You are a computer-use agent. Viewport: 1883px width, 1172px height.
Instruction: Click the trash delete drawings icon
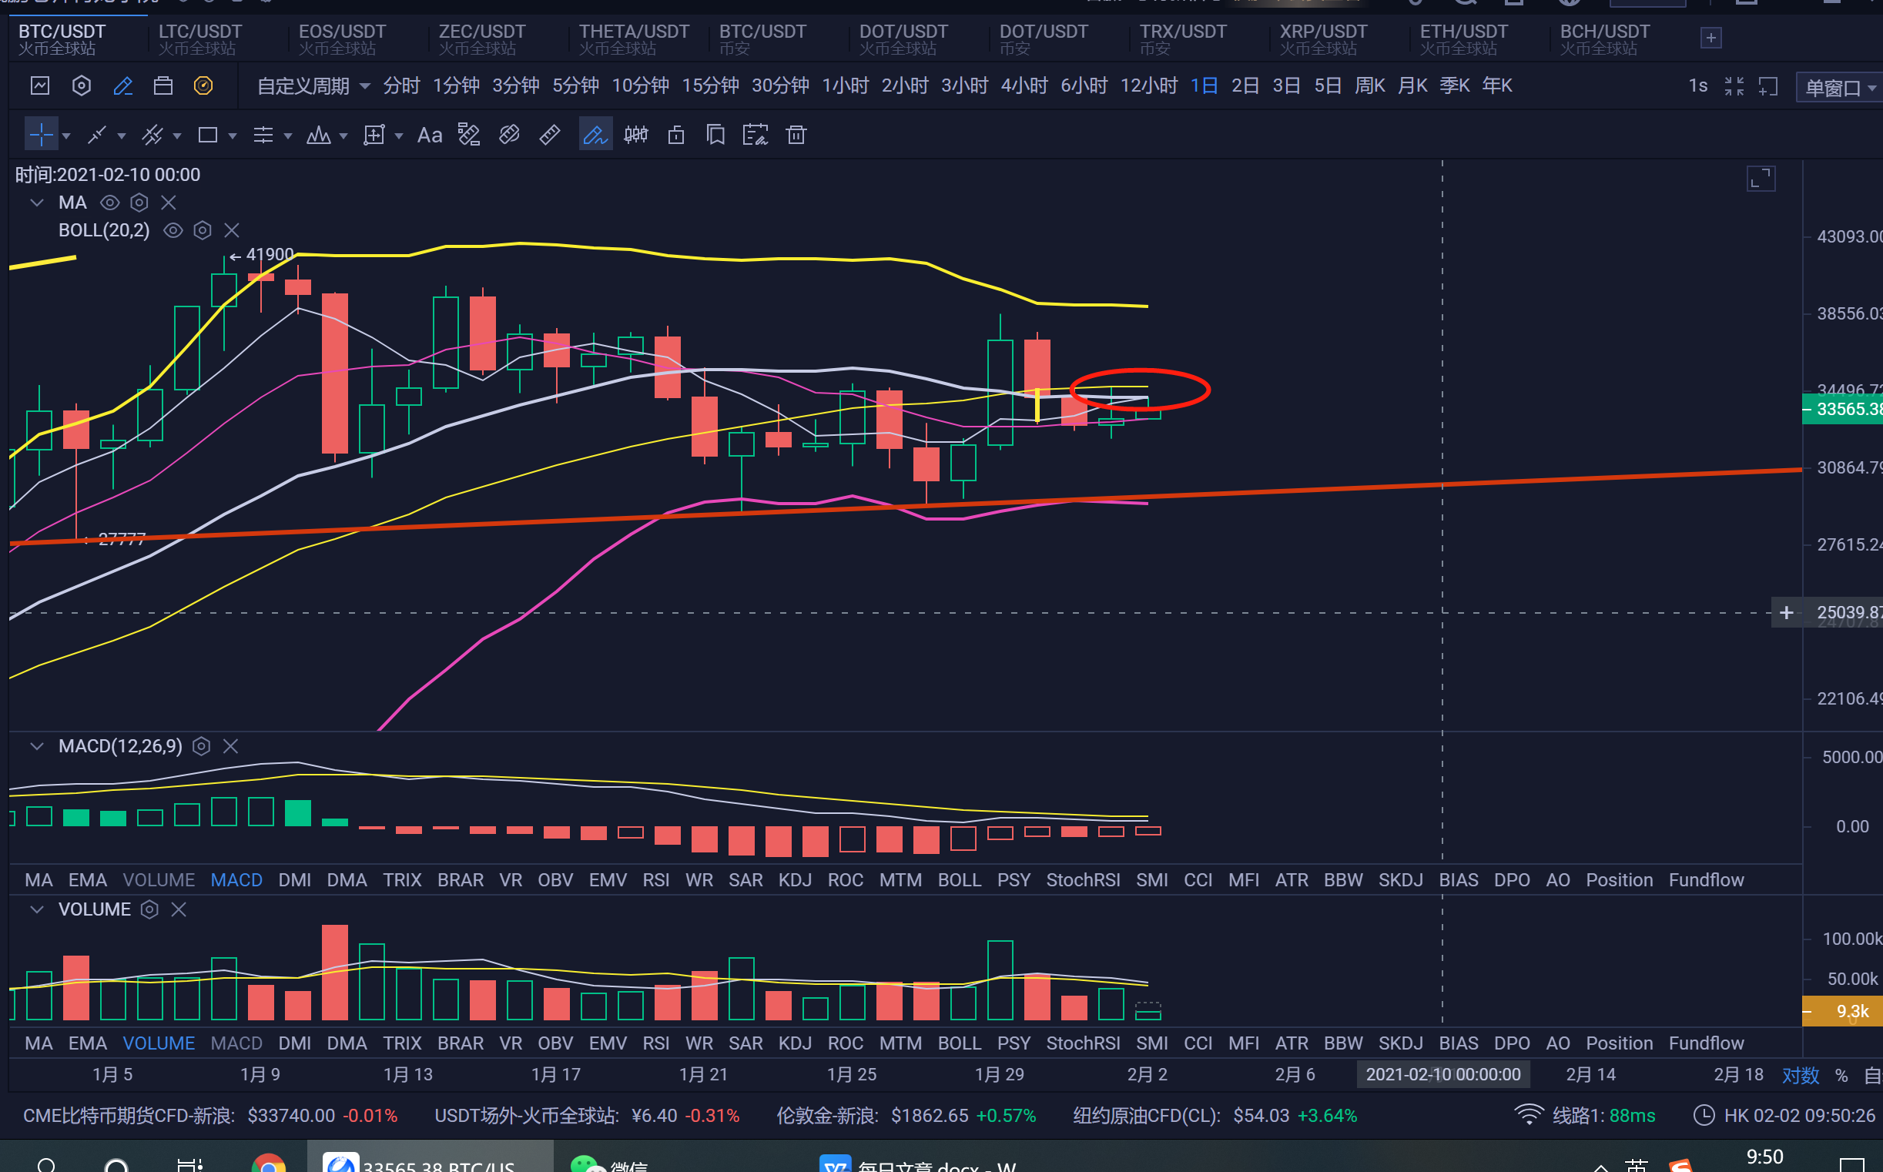click(x=796, y=136)
